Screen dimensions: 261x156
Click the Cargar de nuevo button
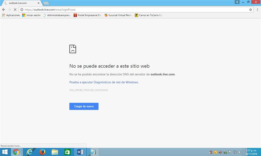pos(84,106)
